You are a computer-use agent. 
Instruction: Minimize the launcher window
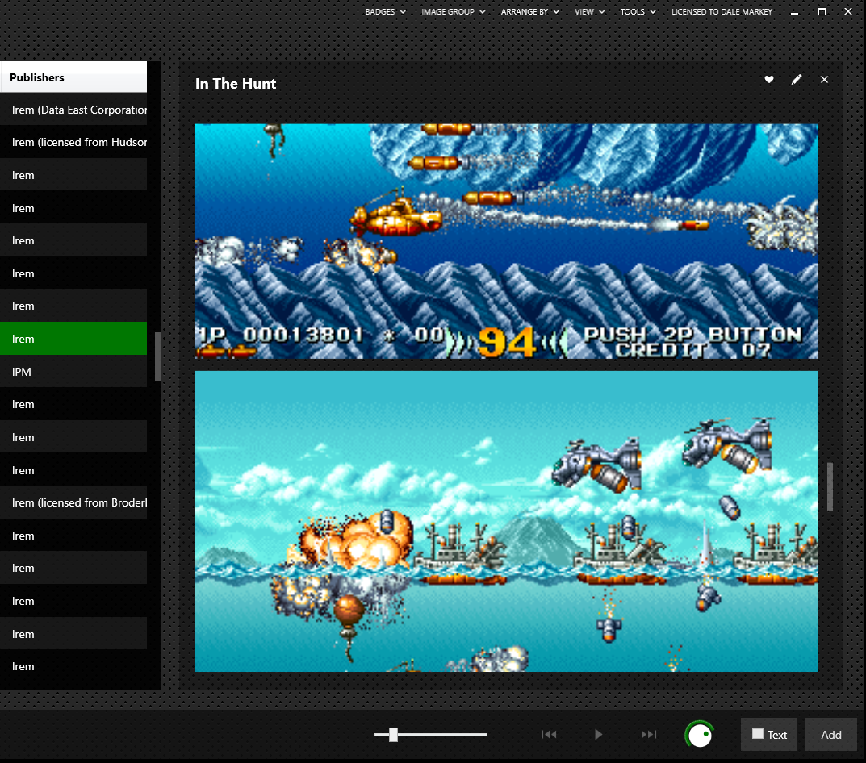click(x=794, y=11)
